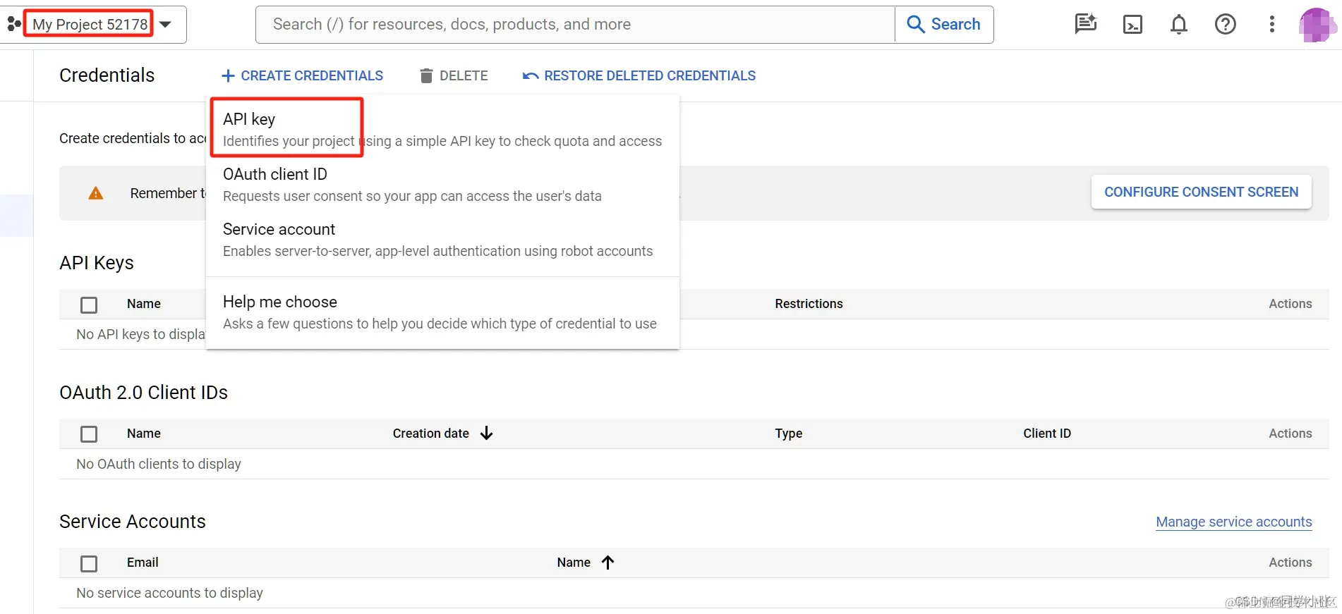Open the help question mark icon

(x=1226, y=25)
